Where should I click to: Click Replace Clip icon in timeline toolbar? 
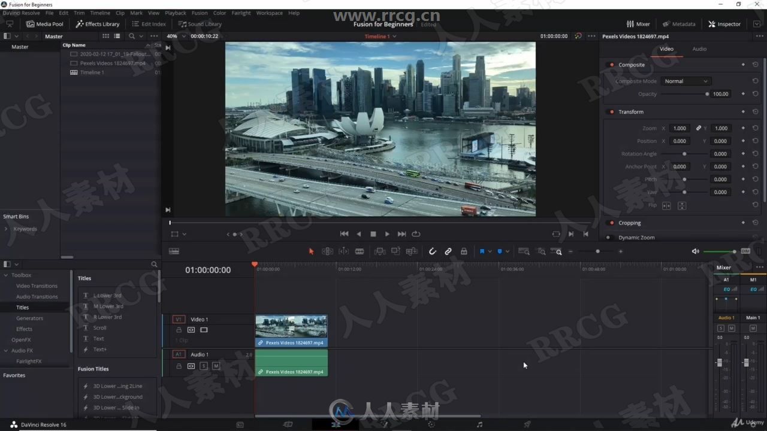click(x=412, y=251)
